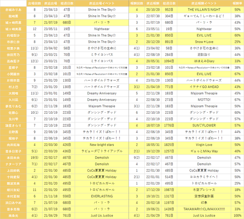Viewport: 244px width, 219px height.
Task: Click the ほほえみDiary event cell
Action: pos(204,61)
